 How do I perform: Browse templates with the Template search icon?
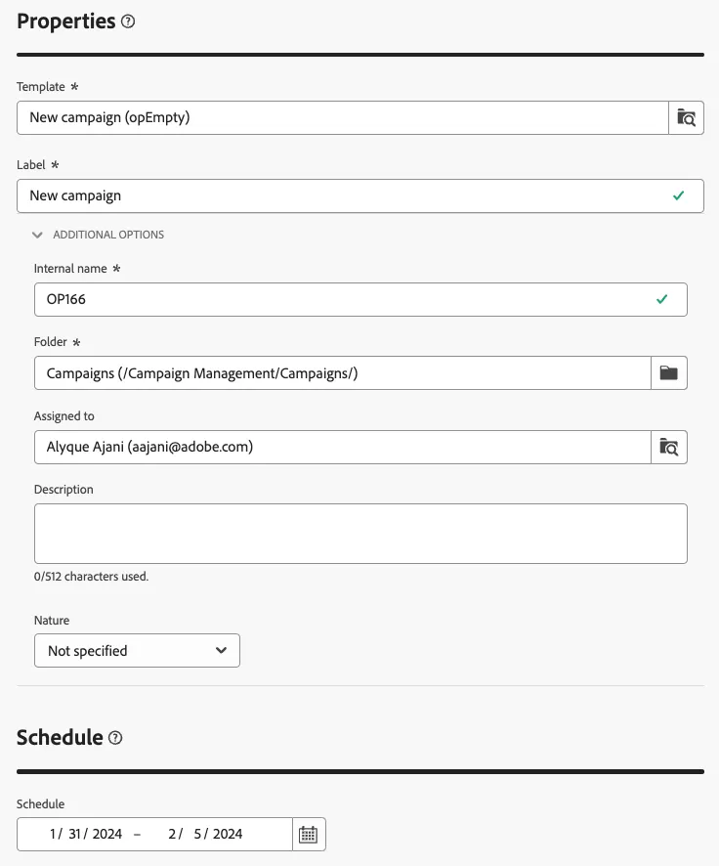[686, 117]
